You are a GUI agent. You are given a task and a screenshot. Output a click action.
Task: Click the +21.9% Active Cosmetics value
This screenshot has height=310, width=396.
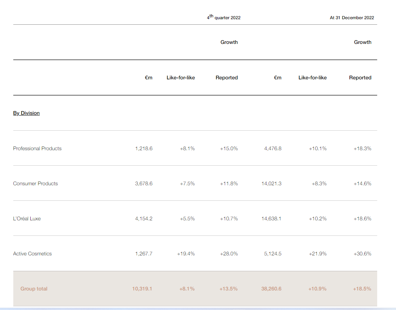(318, 254)
